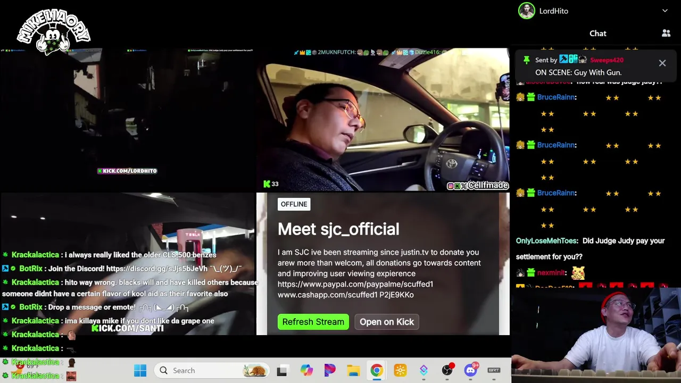The height and width of the screenshot is (383, 681).
Task: Click the taskbar Search box
Action: click(x=212, y=370)
